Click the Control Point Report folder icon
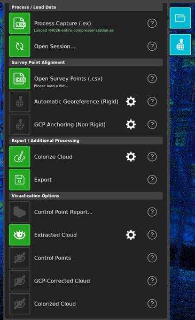 [x=20, y=212]
